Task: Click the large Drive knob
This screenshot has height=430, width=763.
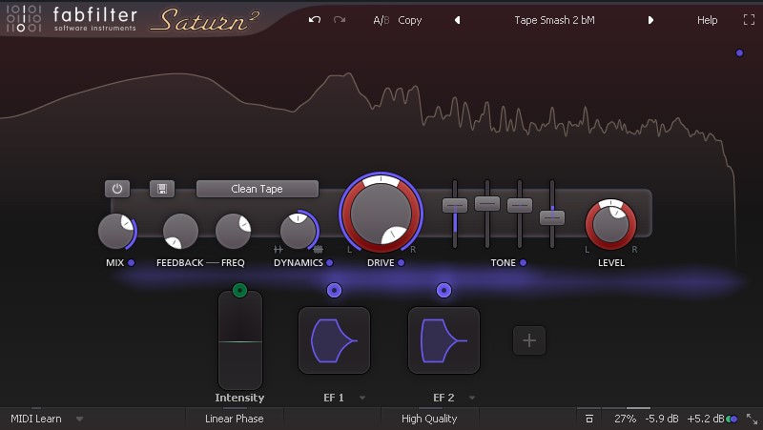Action: (x=381, y=213)
